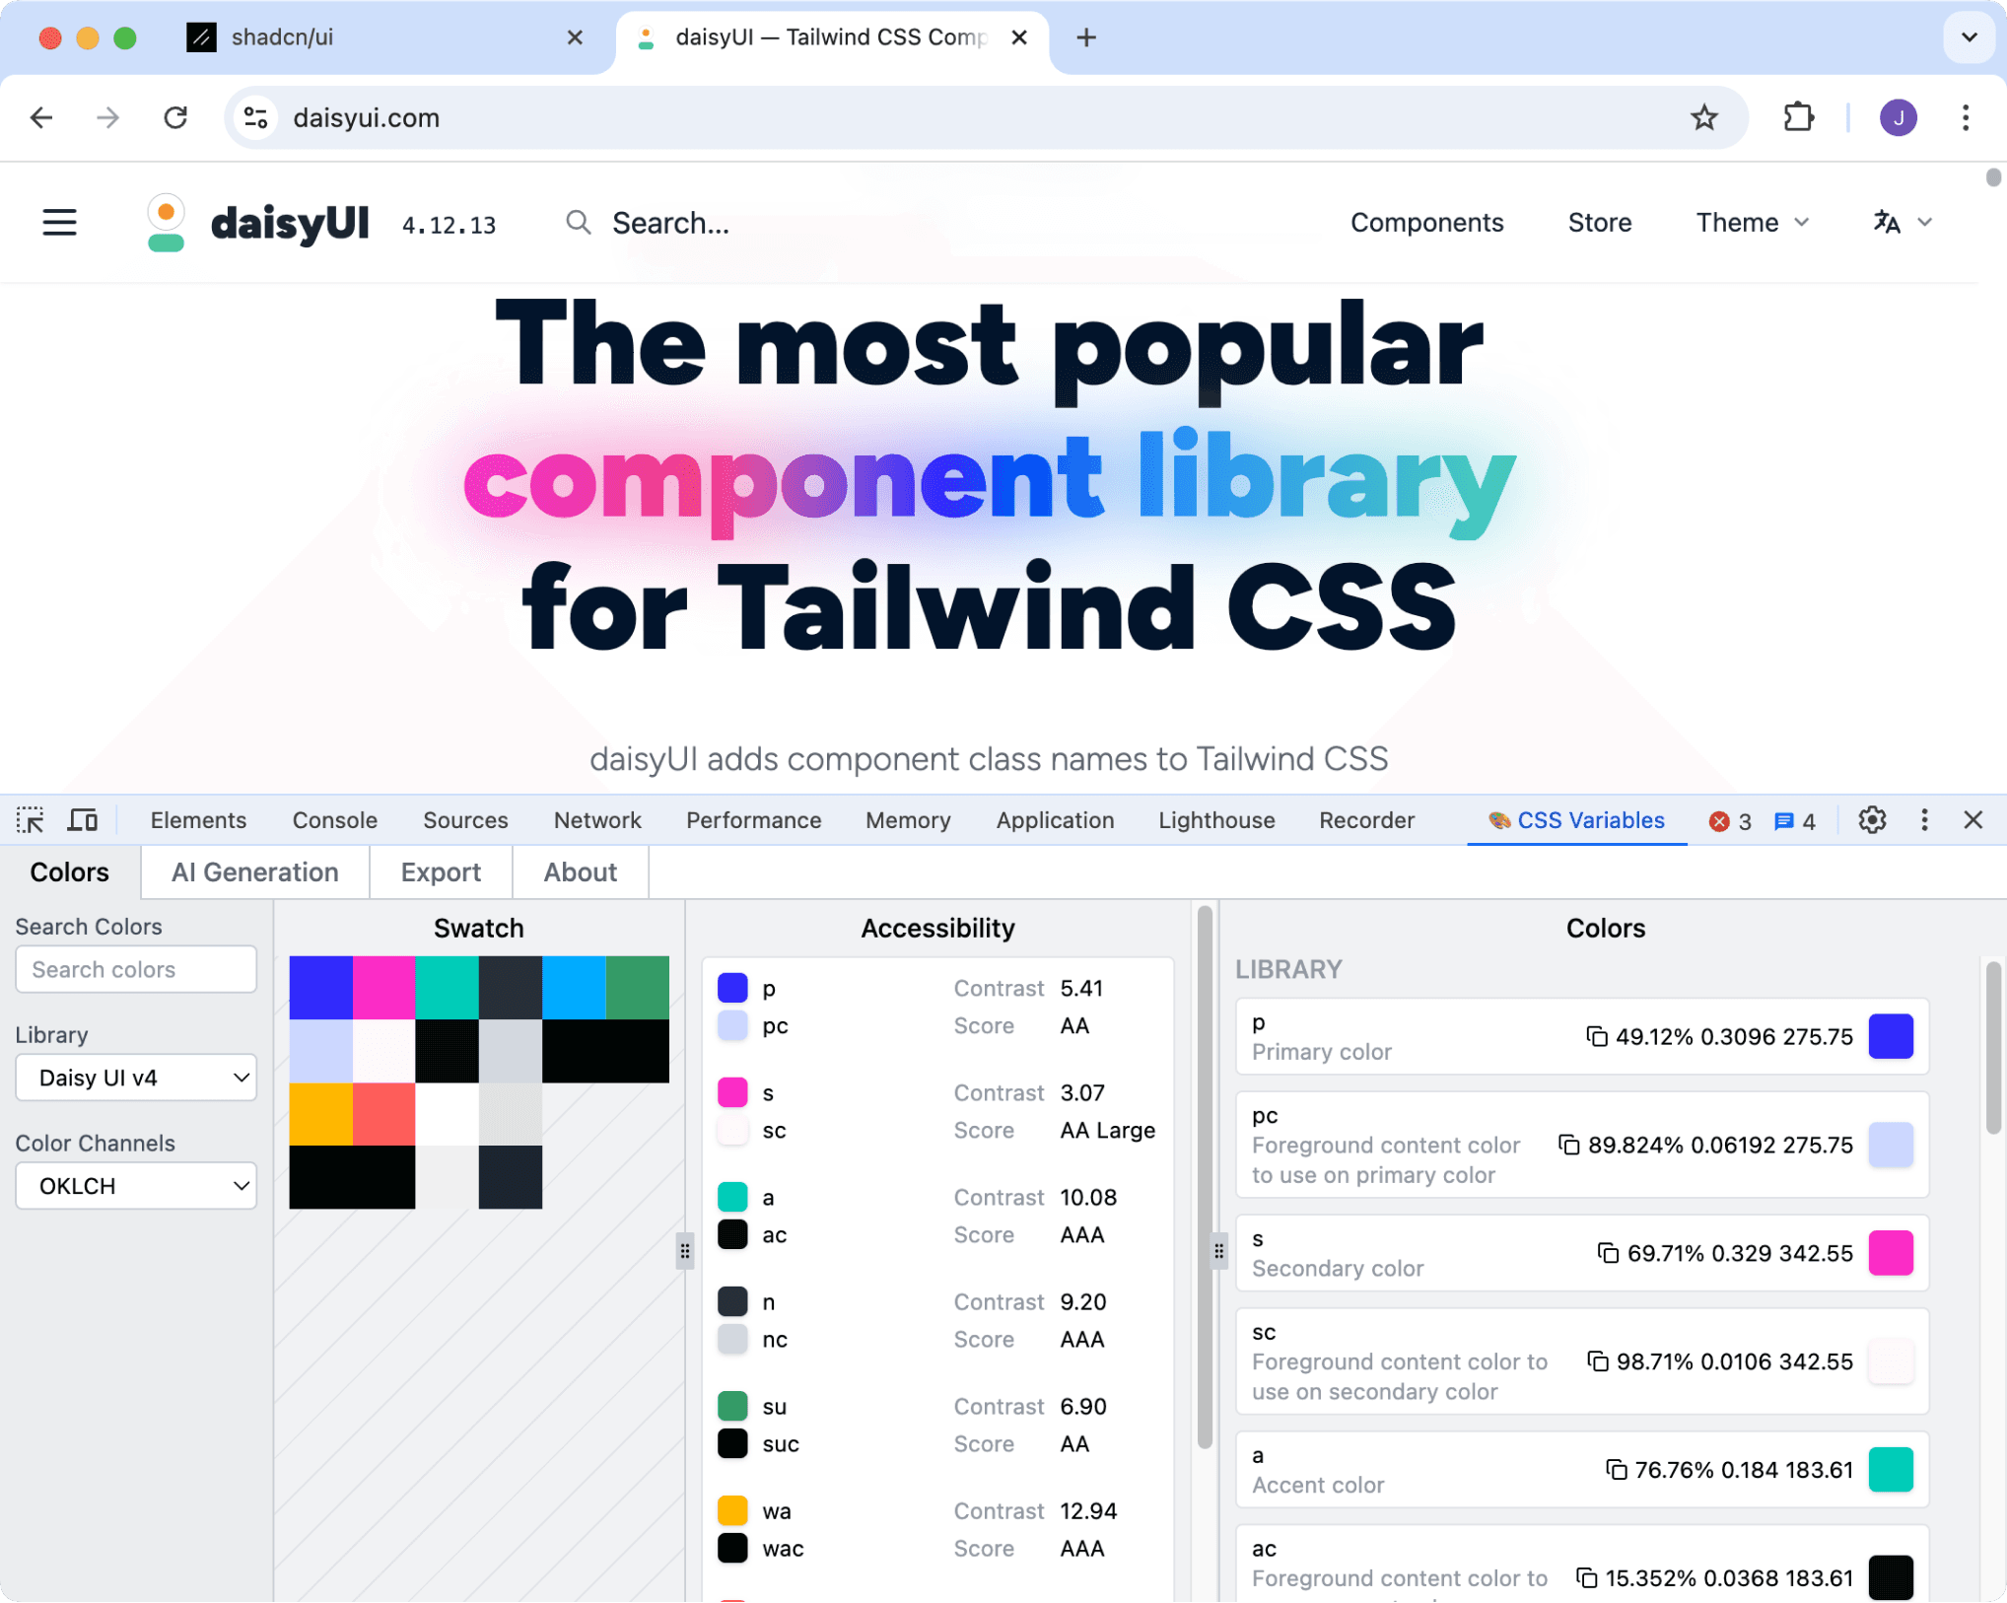Click the primary color blue swatch
2007x1603 pixels.
1888,1035
